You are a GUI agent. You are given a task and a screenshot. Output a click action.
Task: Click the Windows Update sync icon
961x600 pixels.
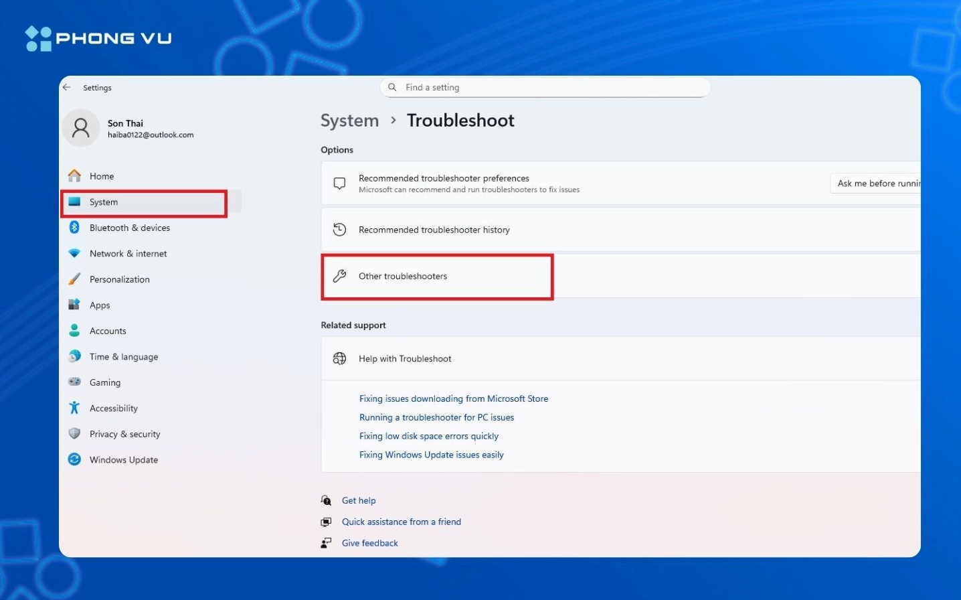point(74,459)
